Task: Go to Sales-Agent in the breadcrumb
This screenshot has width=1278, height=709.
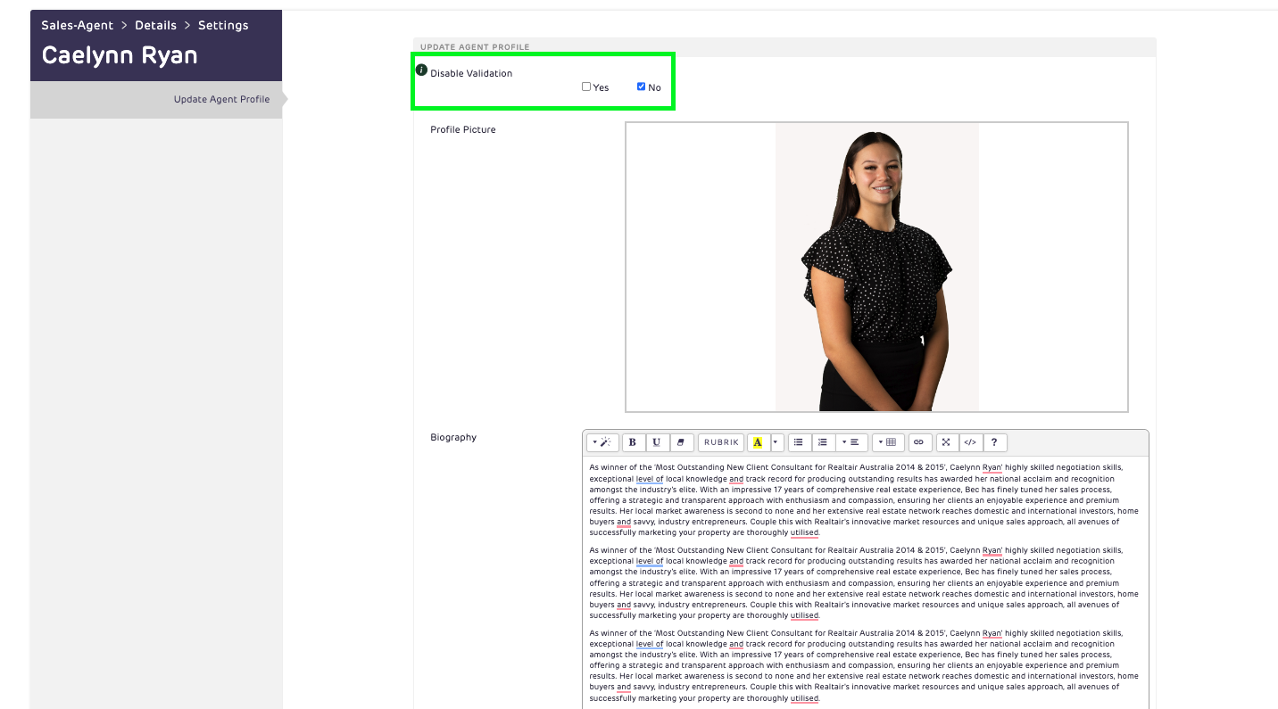Action: click(77, 25)
